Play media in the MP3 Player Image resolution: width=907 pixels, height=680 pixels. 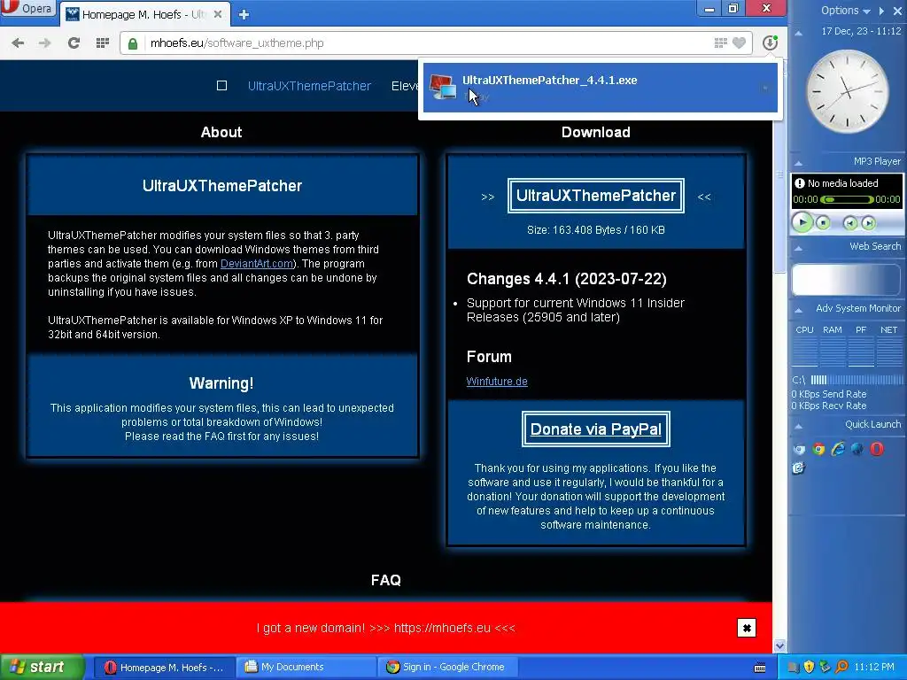802,222
